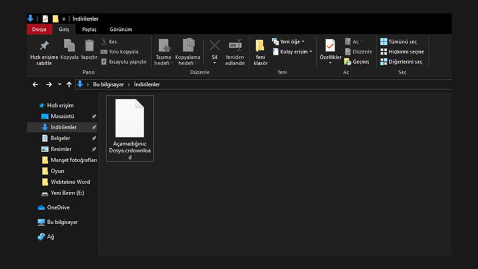Click Diğerlerini seç to invert selection
Viewport: 478px width, 269px height.
402,62
